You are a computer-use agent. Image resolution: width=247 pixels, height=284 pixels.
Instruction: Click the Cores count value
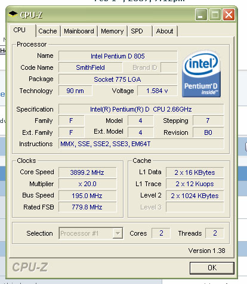pyautogui.click(x=161, y=233)
